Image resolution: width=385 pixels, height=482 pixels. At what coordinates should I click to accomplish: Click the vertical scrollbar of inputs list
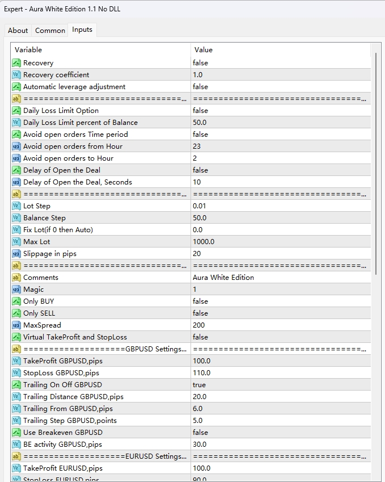(375, 170)
